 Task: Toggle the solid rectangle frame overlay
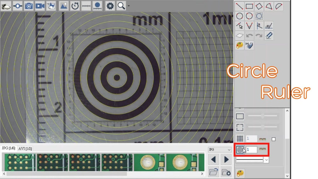(240, 116)
